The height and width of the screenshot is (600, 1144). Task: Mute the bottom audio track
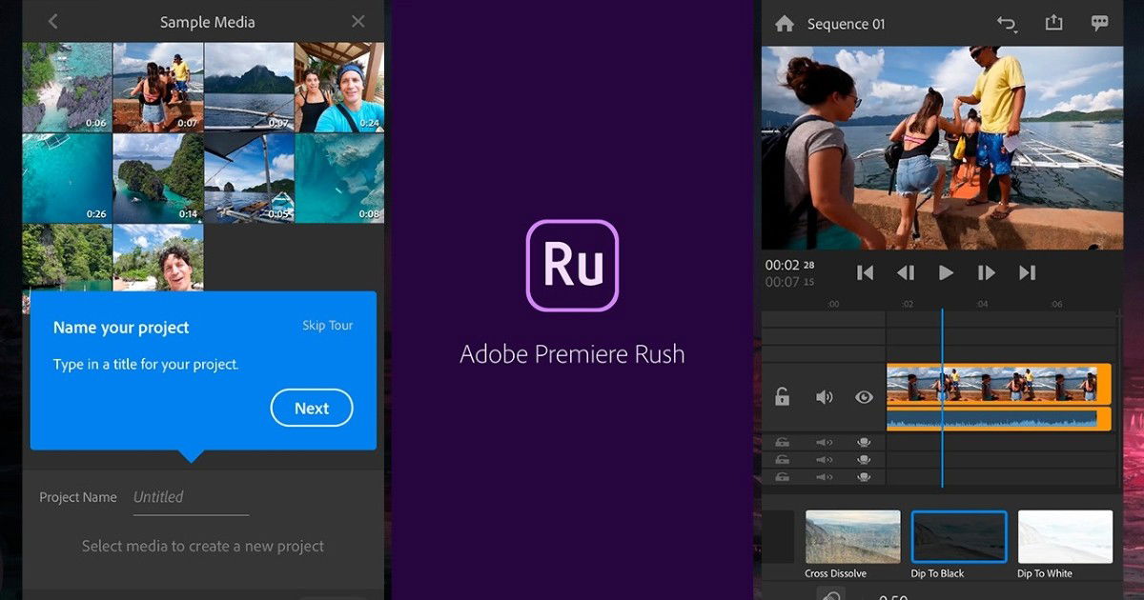point(824,476)
